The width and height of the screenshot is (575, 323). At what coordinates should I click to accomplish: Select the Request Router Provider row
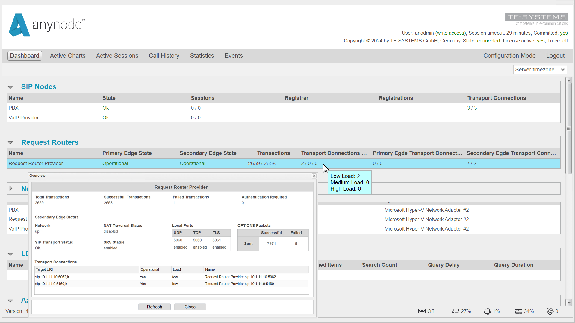(284, 164)
